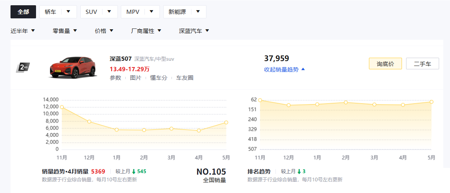Click the 排名趋势 heading
This screenshot has width=450, height=193.
pos(259,172)
